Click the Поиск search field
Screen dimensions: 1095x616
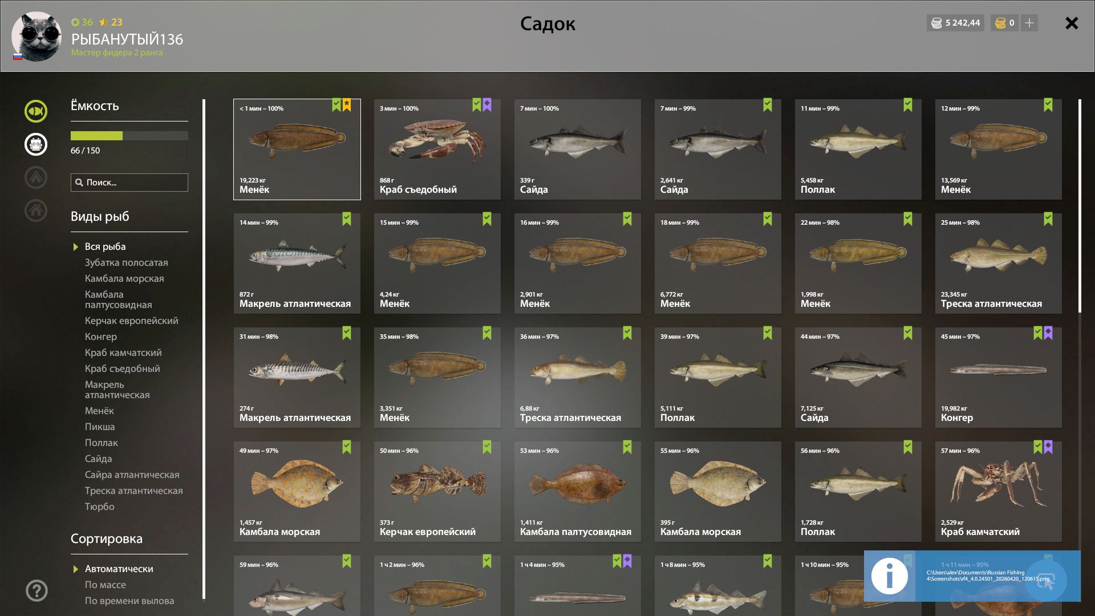(129, 183)
